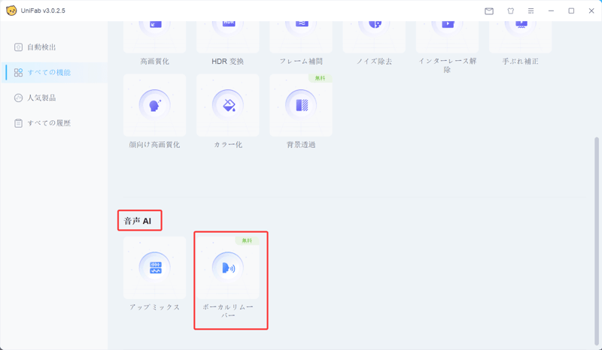Select the カラー化 paint bucket icon
Viewport: 602px width, 350px height.
pos(228,105)
